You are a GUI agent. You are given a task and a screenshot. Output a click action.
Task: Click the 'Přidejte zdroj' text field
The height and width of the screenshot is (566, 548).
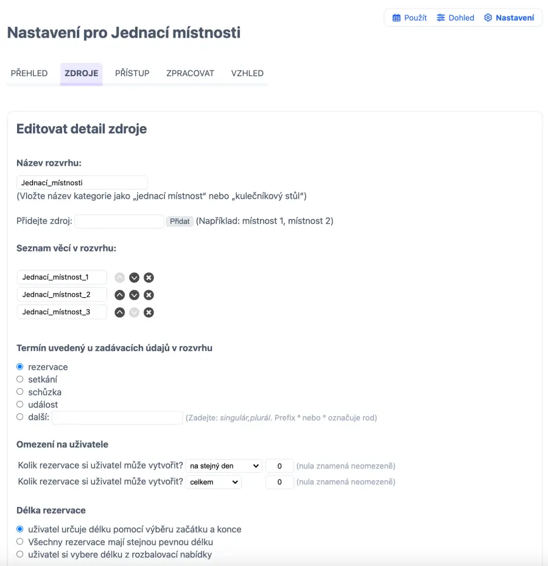tap(119, 221)
